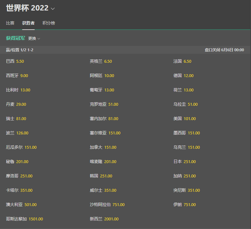Choose 突尼斯 at 351.00
This screenshot has height=229, width=251.
pos(187,190)
